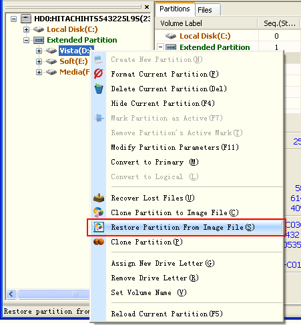Expand the Local Disk(C:) tree node
This screenshot has width=301, height=325.
point(26,29)
